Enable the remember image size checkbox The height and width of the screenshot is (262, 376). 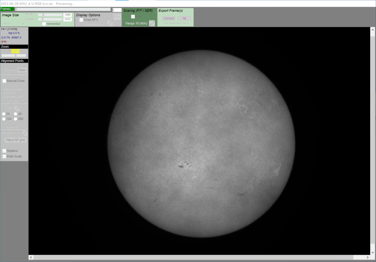click(44, 24)
